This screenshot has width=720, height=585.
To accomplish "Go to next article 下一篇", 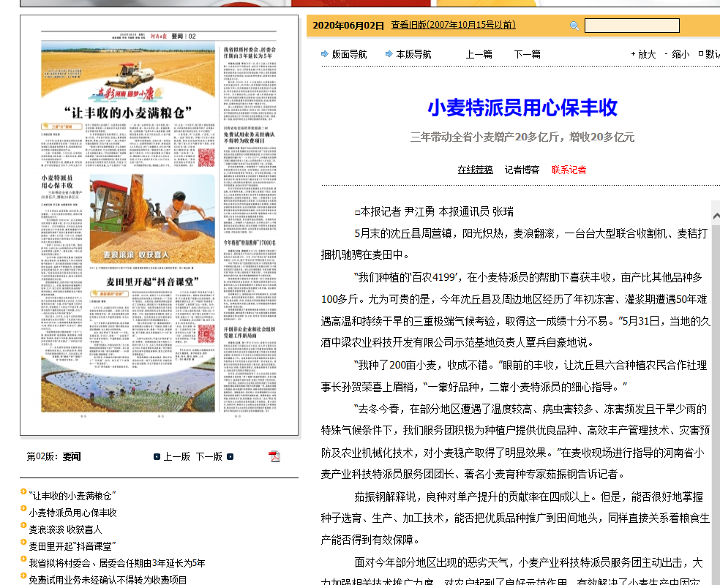I will (527, 54).
